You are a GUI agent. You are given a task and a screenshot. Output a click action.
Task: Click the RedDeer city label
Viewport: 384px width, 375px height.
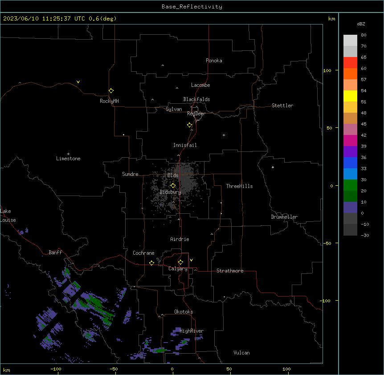196,114
